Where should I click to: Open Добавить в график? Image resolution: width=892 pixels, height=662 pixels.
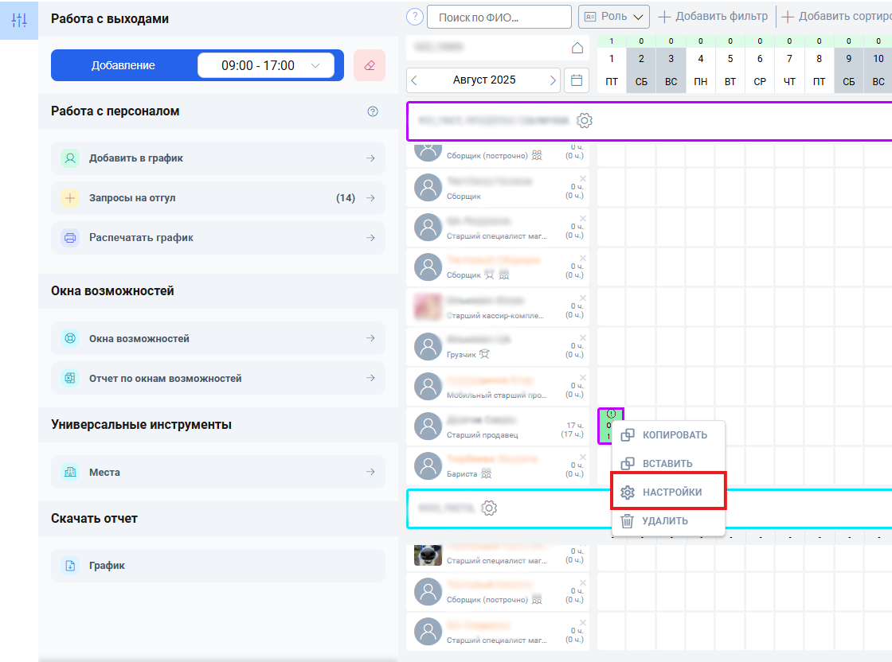tap(218, 158)
